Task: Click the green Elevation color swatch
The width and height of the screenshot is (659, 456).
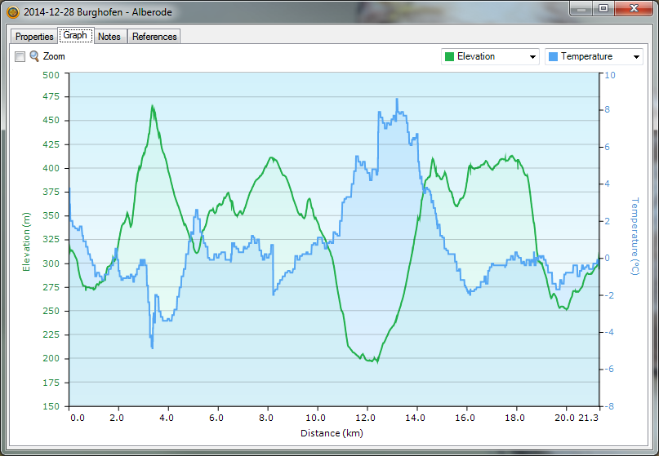Action: point(449,56)
